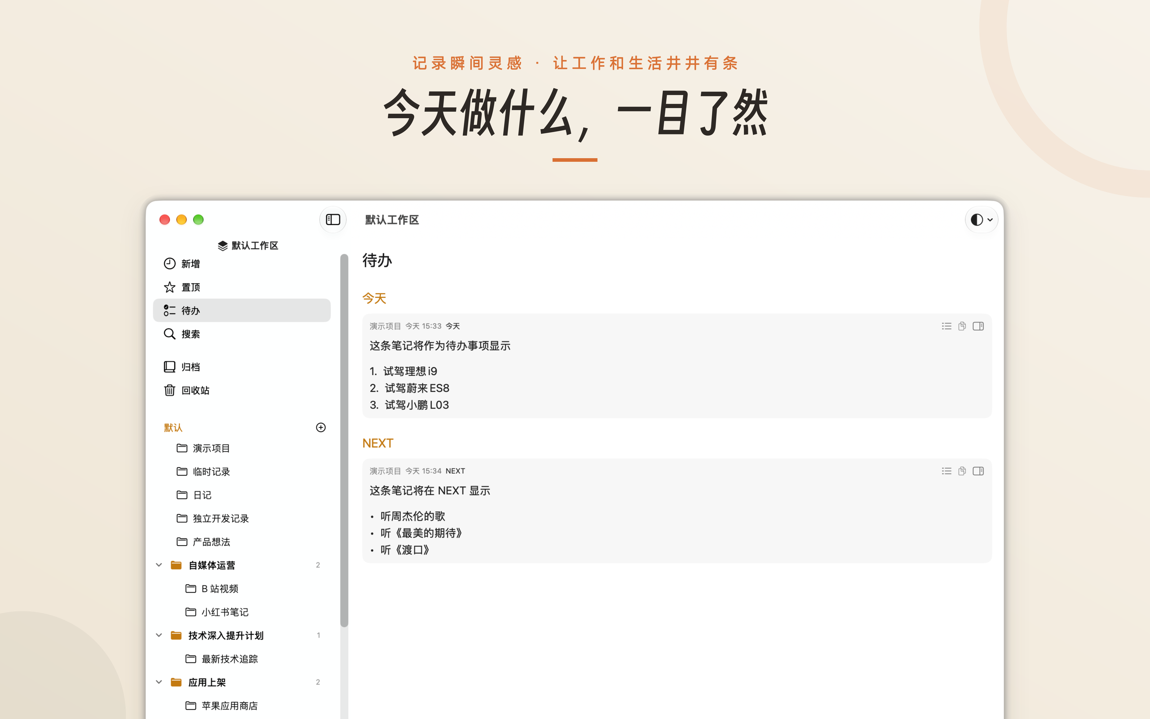Click the 今天 section heading

374,298
